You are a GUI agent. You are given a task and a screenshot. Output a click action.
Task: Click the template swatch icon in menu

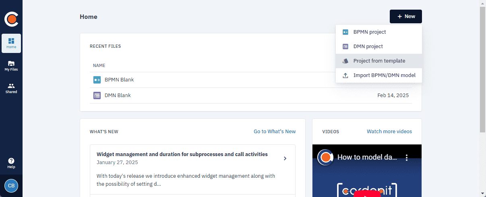(345, 61)
